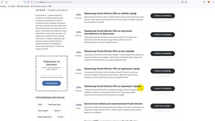Image resolution: width=215 pixels, height=121 pixels.
Task: Open title Промокод Puzzle Movies 20% на любой тариф
Action: click(110, 13)
